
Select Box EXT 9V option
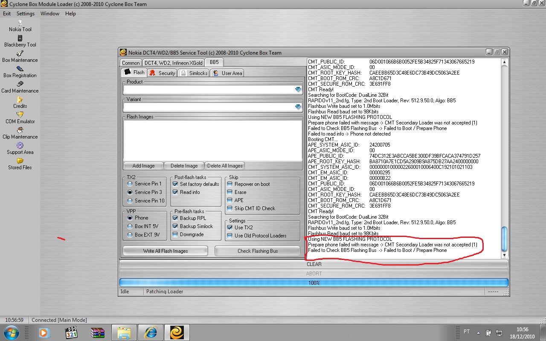pos(130,235)
